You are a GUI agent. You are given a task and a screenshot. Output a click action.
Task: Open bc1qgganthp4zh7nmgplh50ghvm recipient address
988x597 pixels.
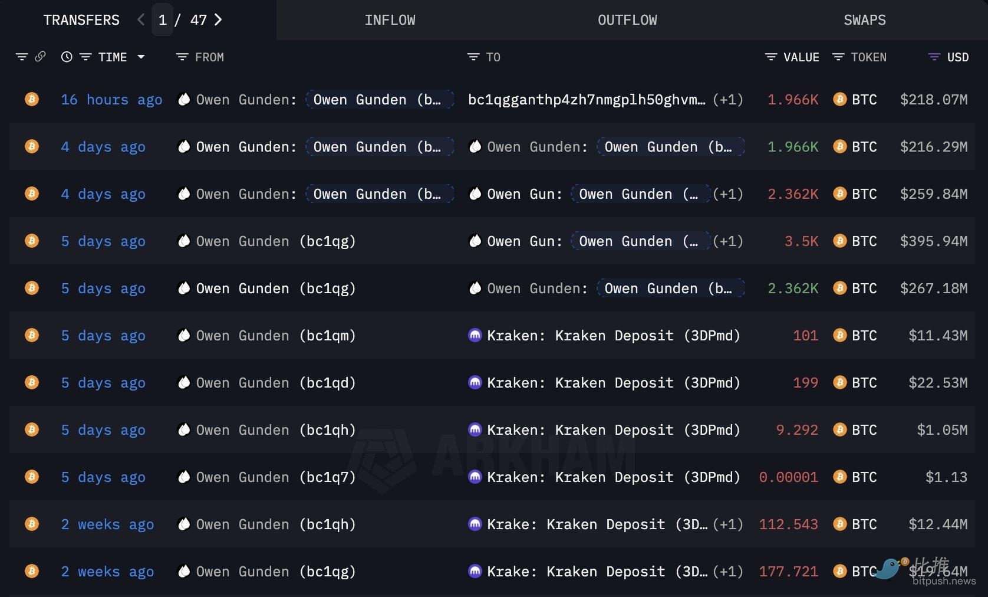tap(586, 100)
